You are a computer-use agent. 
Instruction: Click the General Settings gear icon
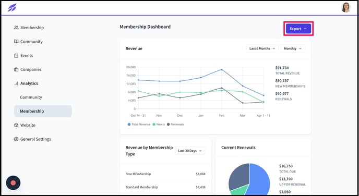click(16, 139)
